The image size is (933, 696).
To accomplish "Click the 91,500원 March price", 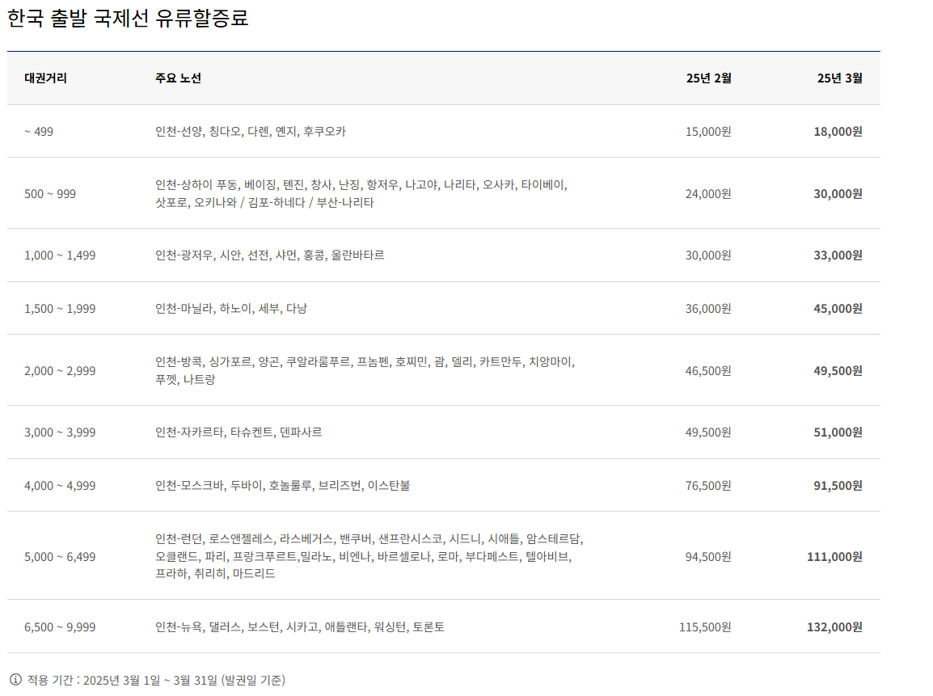I will [838, 485].
